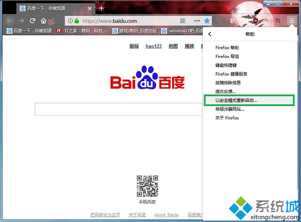Click the uBlock Origin shield icon
Screen dimensions: 301x222
coord(255,21)
